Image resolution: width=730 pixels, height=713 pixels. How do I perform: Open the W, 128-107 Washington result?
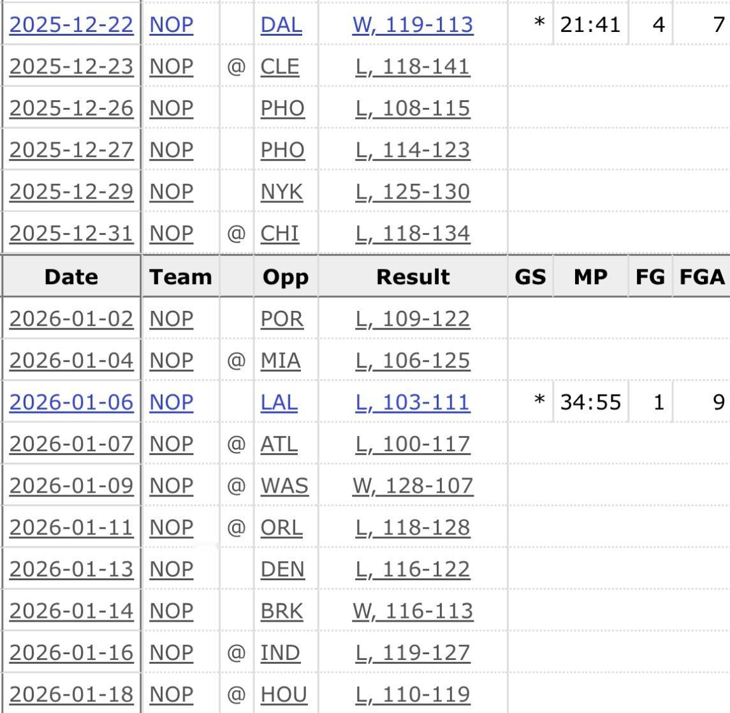[412, 486]
